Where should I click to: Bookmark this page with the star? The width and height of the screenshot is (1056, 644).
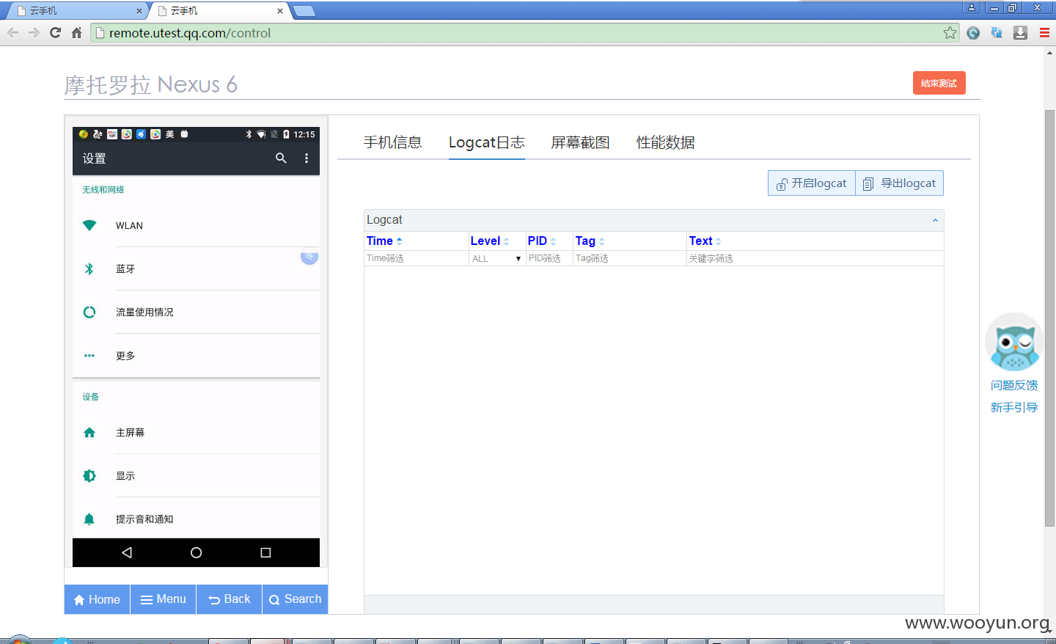[950, 32]
